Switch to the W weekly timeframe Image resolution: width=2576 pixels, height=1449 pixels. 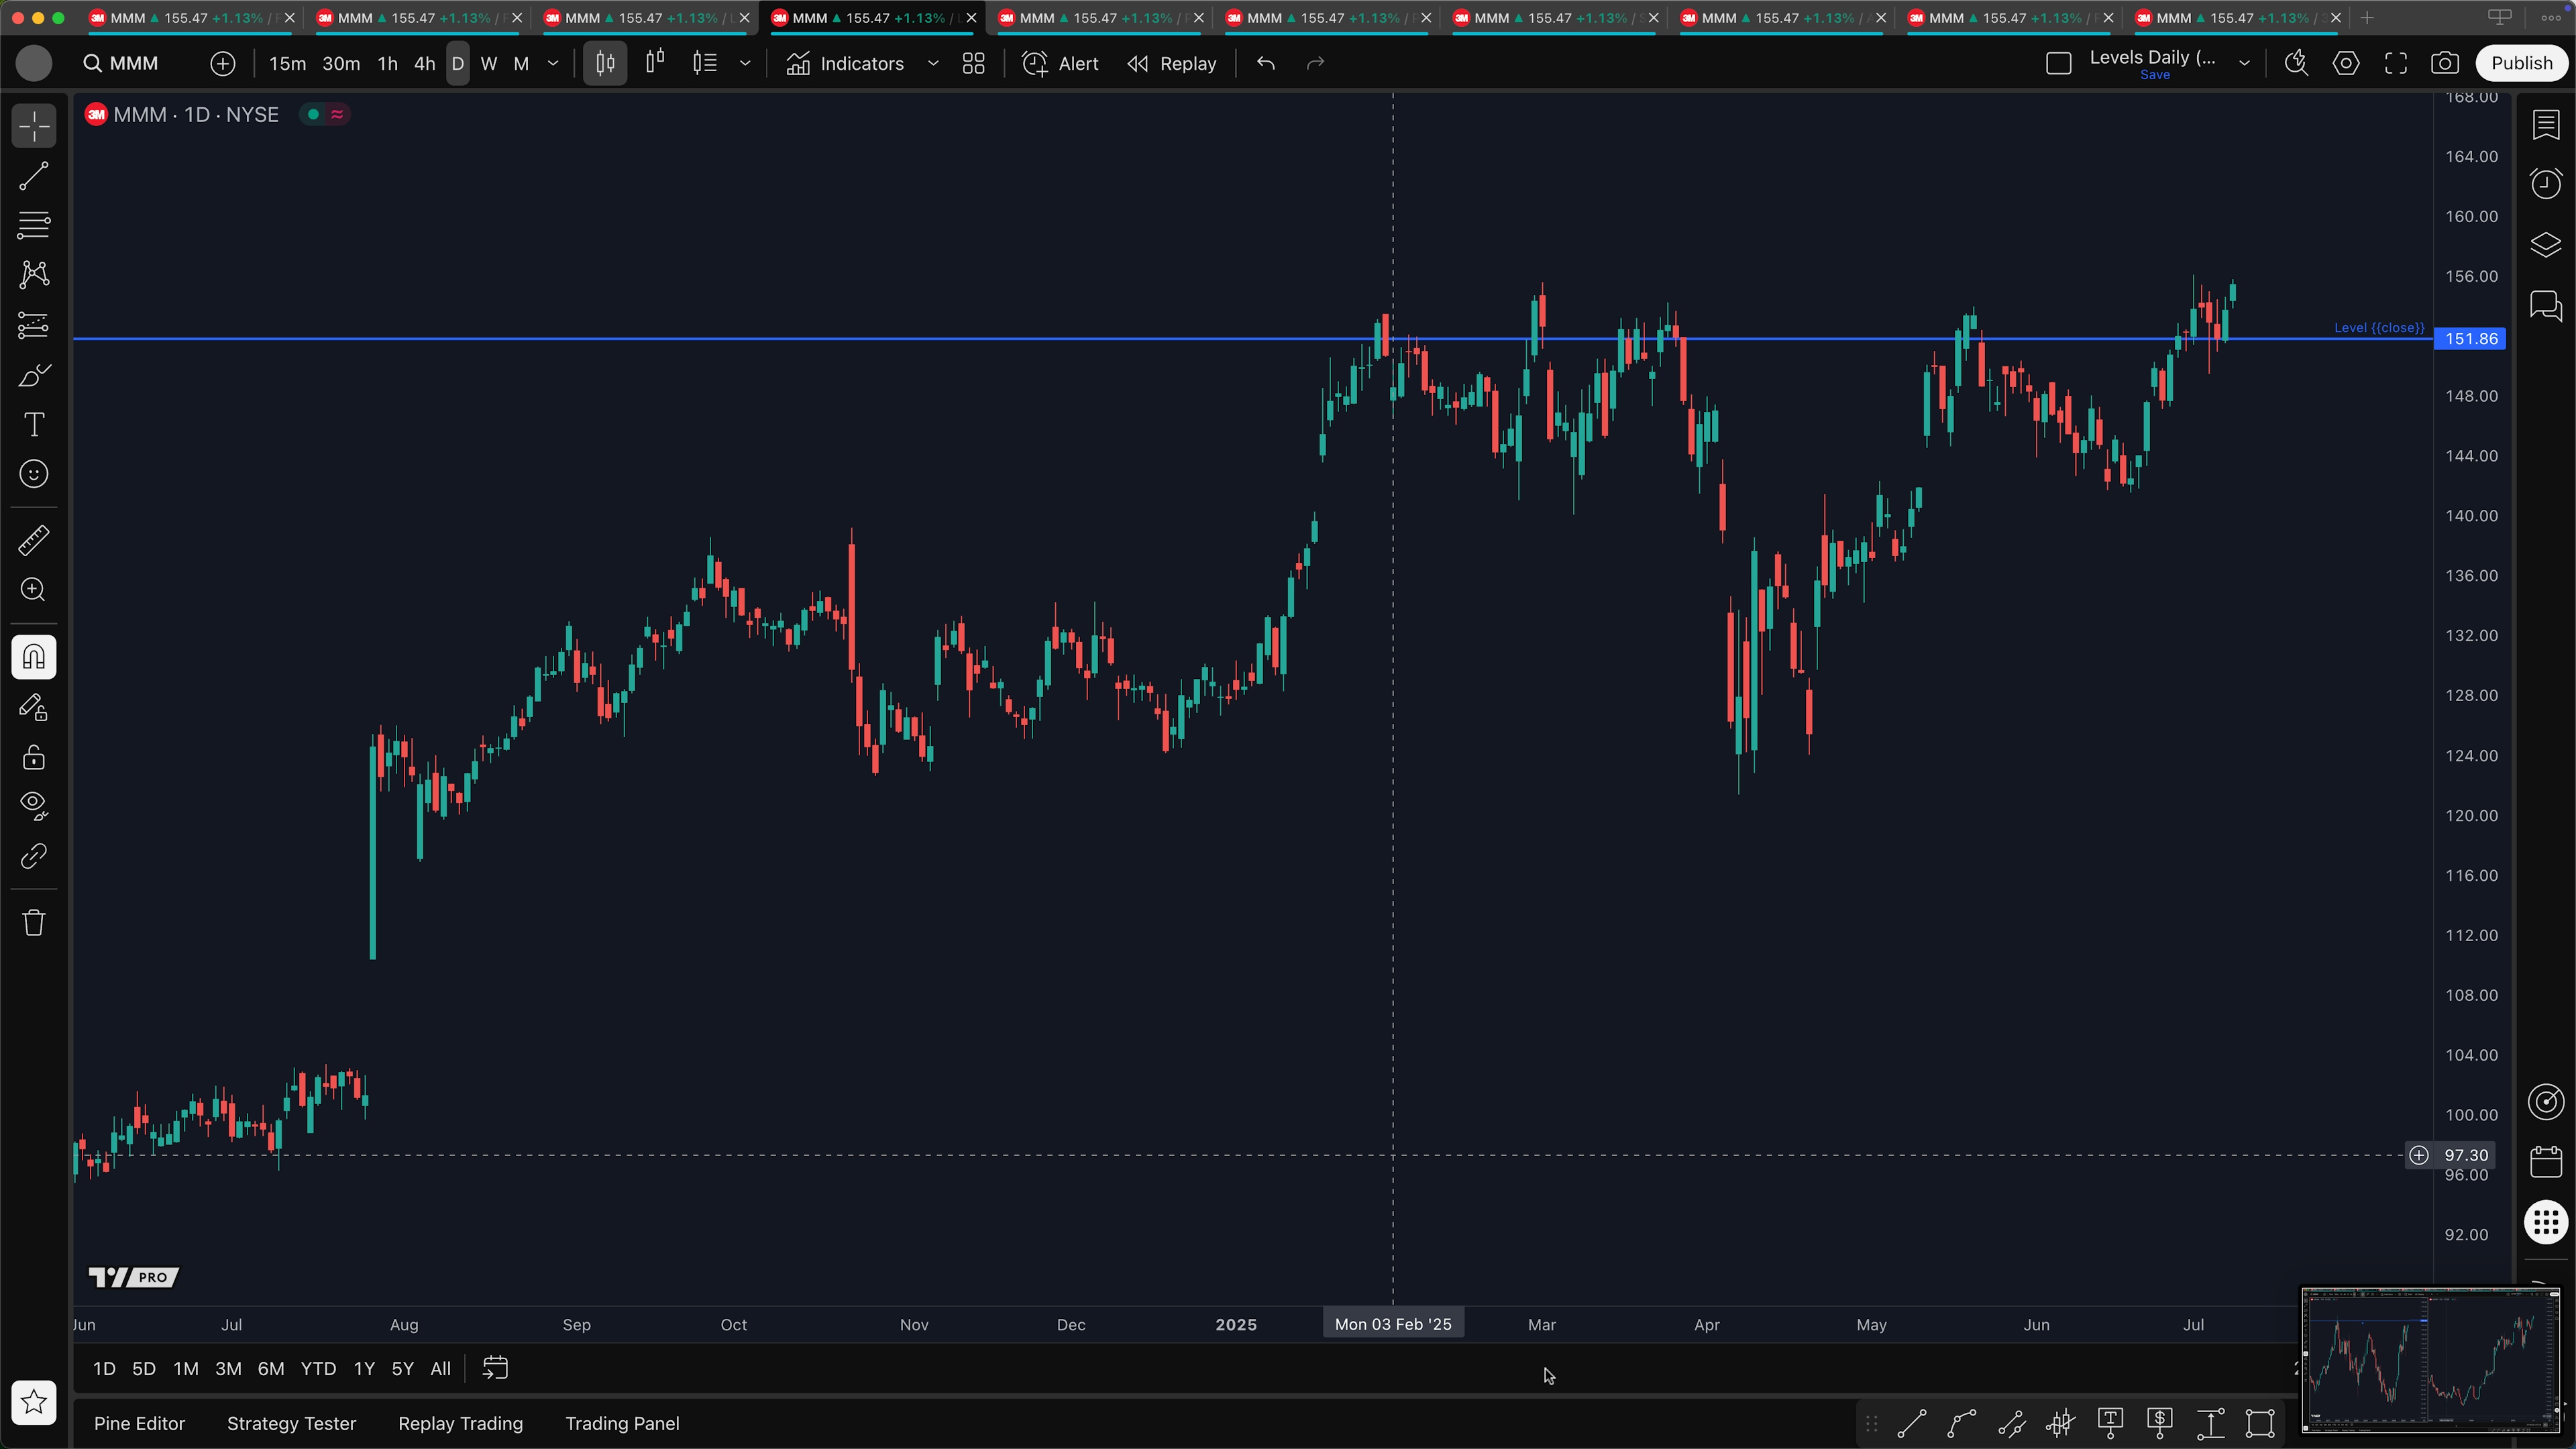click(x=489, y=63)
